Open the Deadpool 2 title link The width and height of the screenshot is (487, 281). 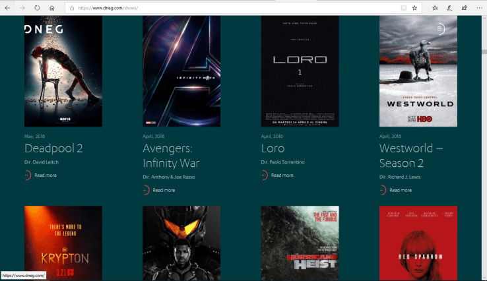53,148
